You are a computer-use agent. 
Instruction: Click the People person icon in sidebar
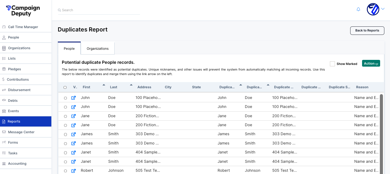4,37
